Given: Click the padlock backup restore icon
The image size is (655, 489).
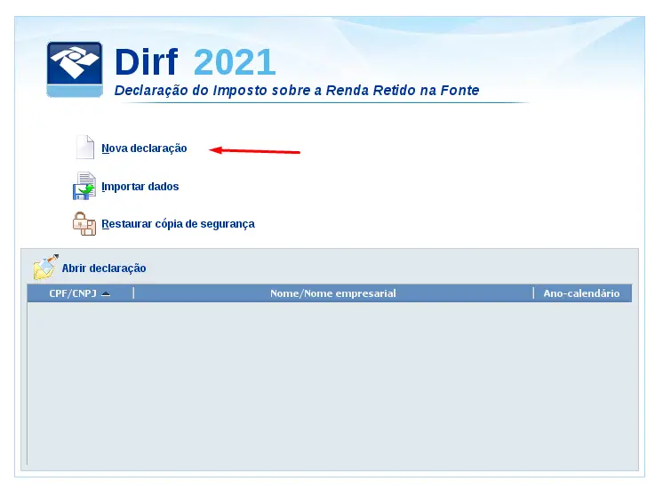Looking at the screenshot, I should (x=84, y=223).
